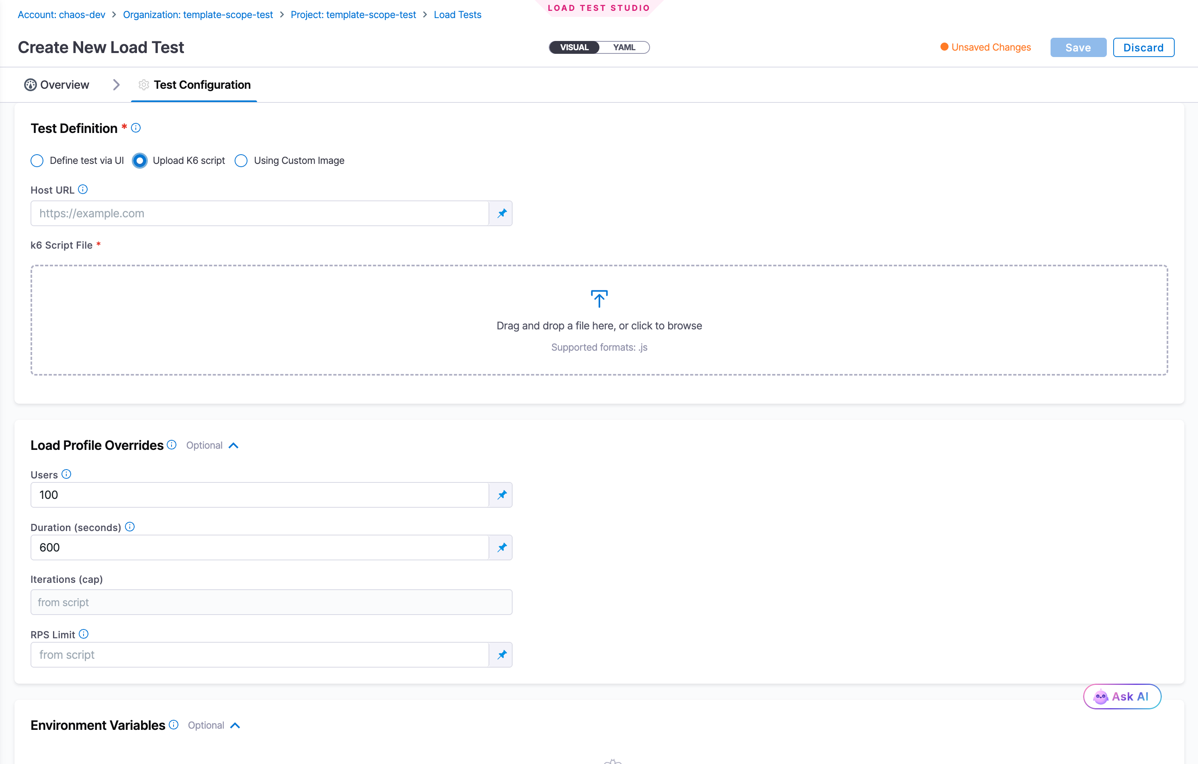Select Using Custom Image radio
1198x764 pixels.
tap(241, 161)
